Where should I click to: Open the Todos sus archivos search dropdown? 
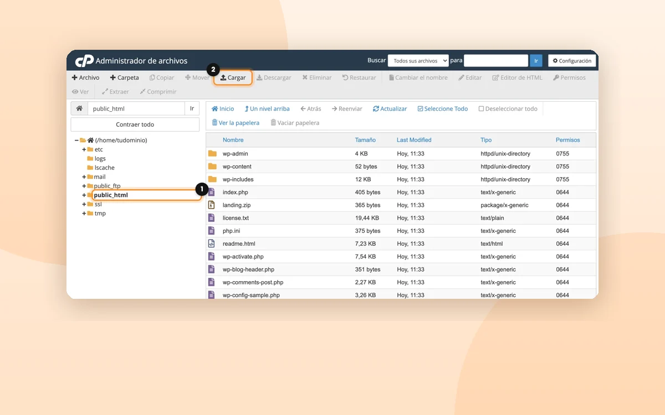click(x=418, y=61)
